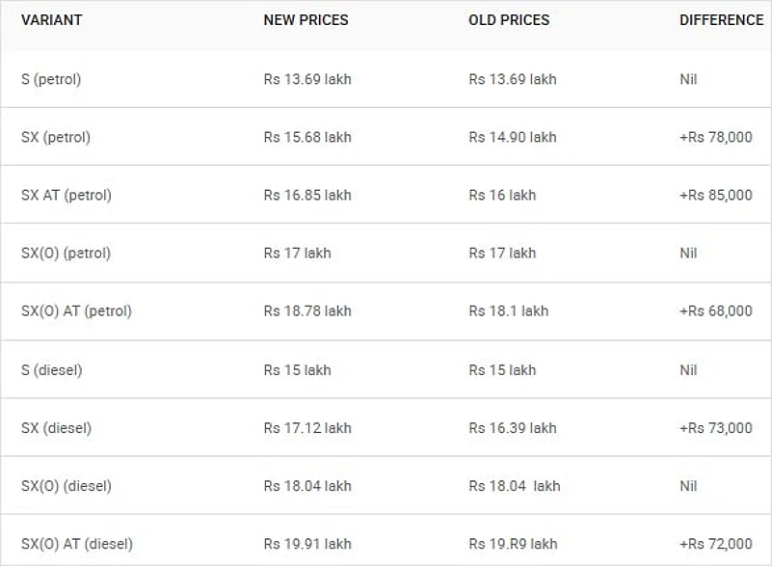This screenshot has width=772, height=566.
Task: Click the SX(O) (petrol) row label
Action: (66, 253)
